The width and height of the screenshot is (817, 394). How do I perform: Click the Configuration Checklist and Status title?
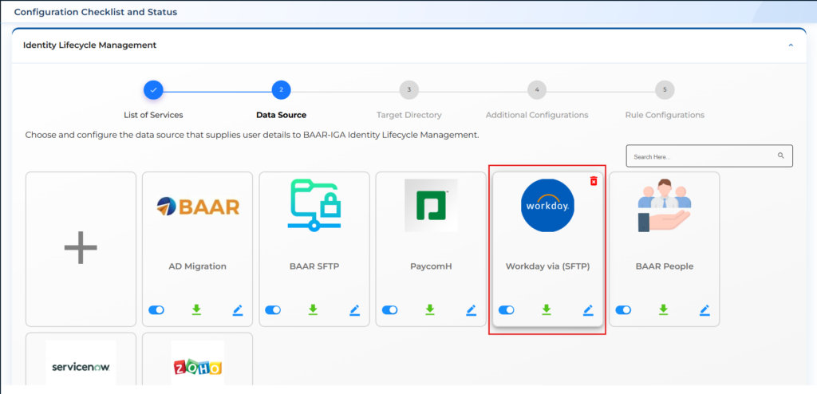click(96, 12)
